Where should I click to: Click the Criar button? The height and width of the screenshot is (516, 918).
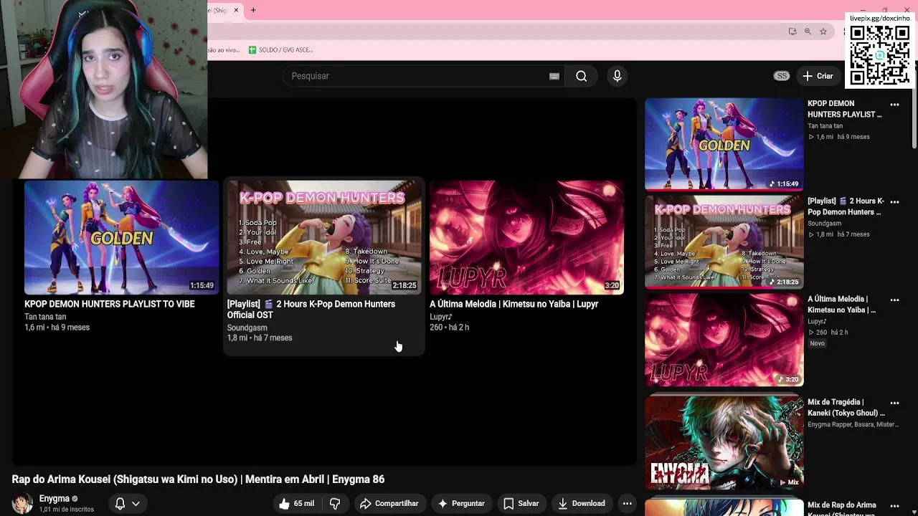(x=818, y=76)
